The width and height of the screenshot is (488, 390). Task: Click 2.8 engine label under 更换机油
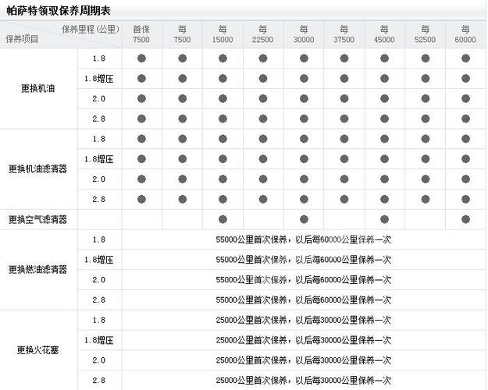[99, 119]
